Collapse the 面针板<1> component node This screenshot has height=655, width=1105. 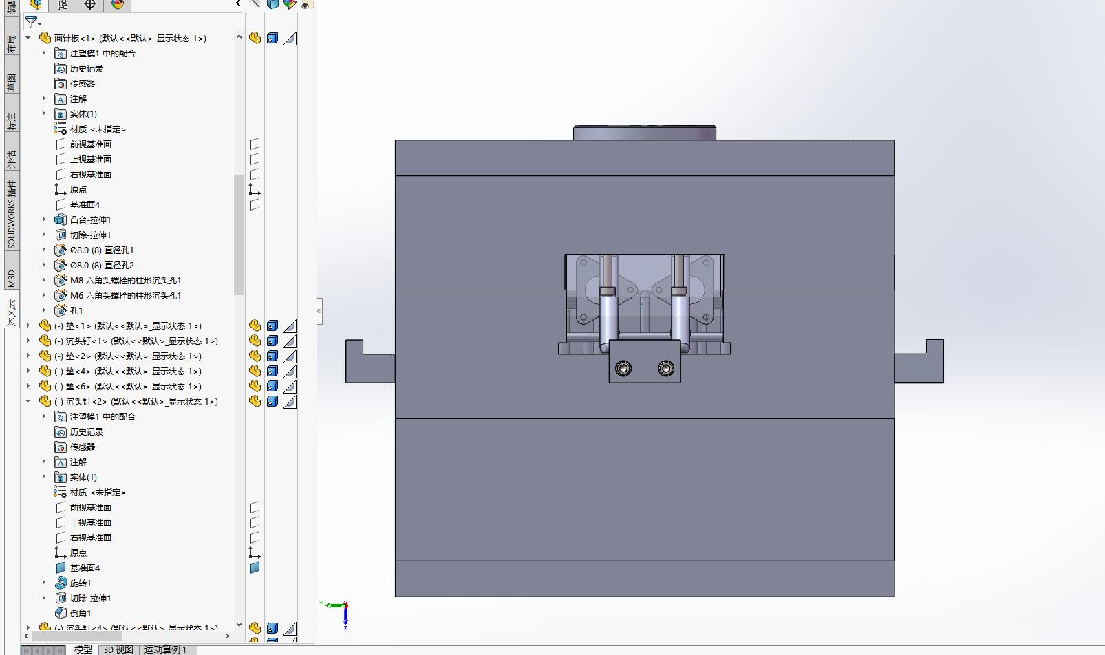click(28, 38)
